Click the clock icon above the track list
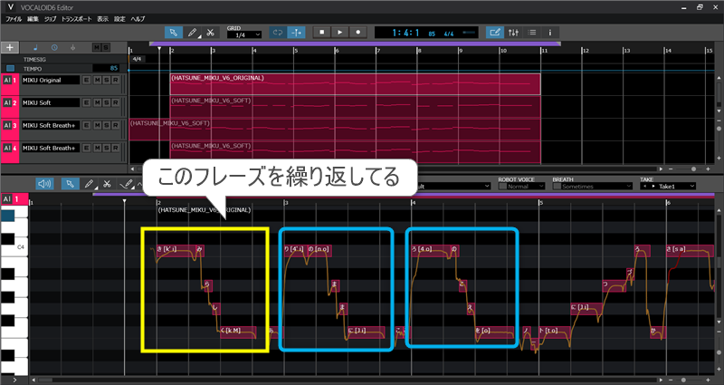This screenshot has width=724, height=385. tap(54, 48)
